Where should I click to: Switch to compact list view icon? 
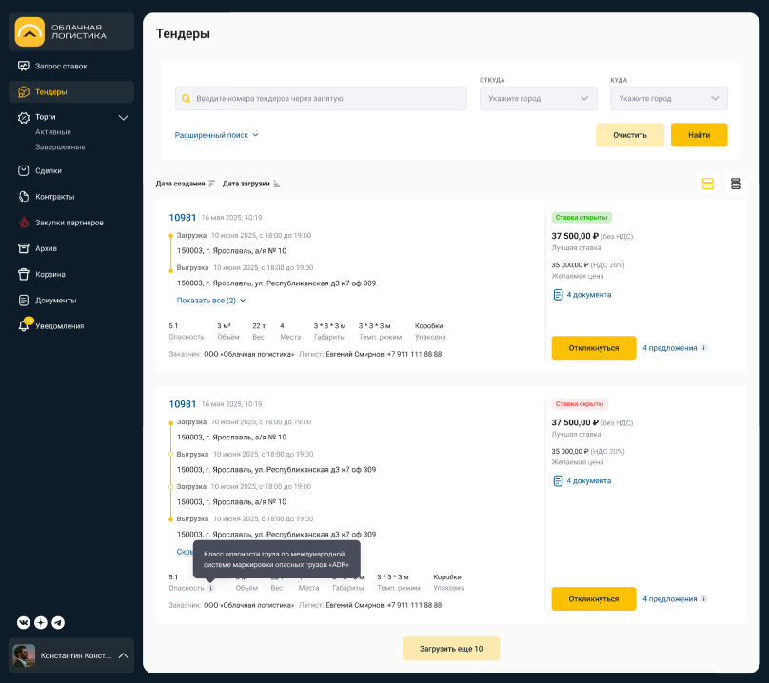736,184
